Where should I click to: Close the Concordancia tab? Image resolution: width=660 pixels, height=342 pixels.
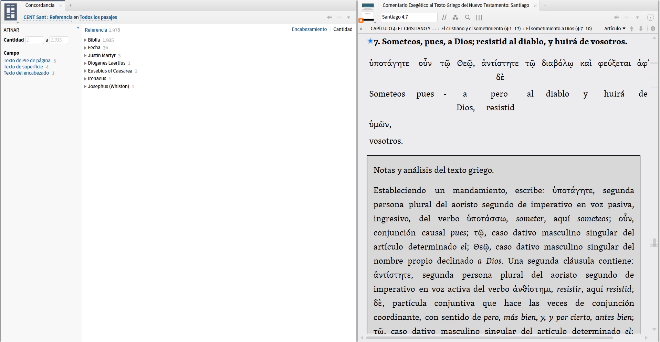pyautogui.click(x=61, y=5)
